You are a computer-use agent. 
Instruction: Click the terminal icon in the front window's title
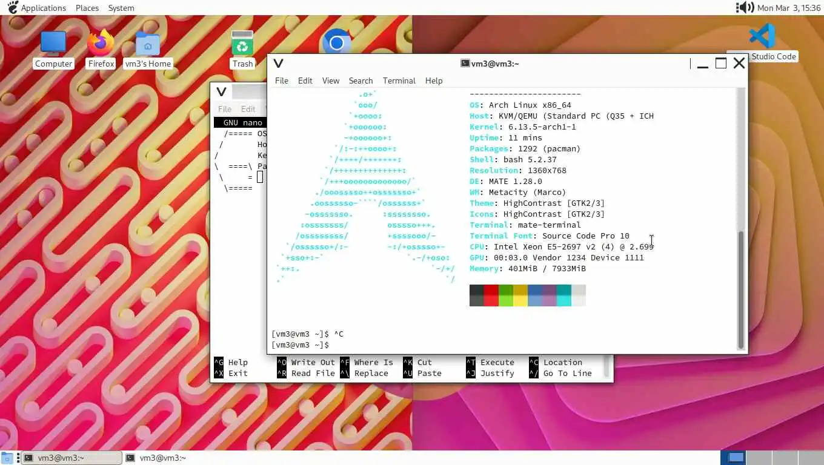click(x=465, y=64)
